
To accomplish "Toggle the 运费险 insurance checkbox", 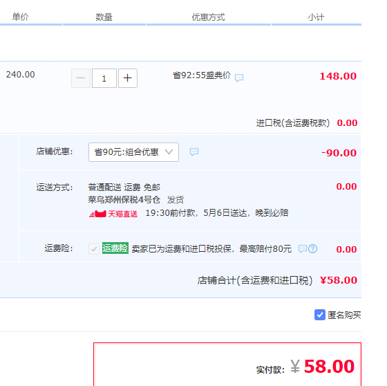I will click(94, 249).
